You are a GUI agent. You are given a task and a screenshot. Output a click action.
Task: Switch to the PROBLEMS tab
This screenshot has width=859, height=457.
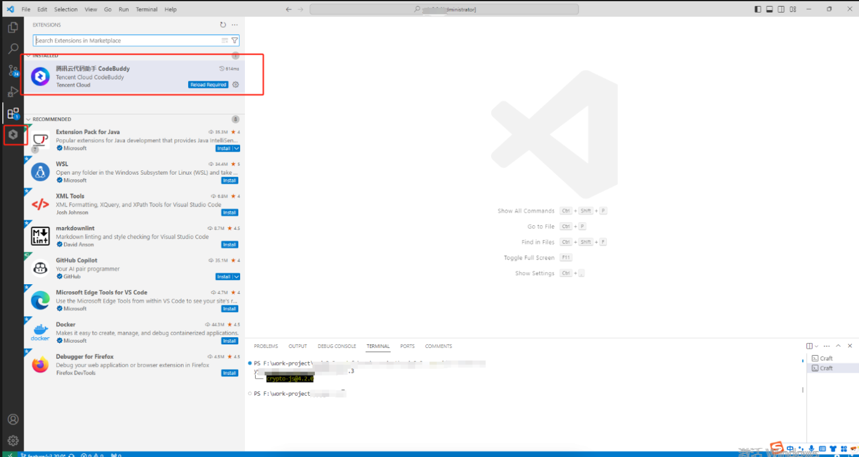(266, 346)
